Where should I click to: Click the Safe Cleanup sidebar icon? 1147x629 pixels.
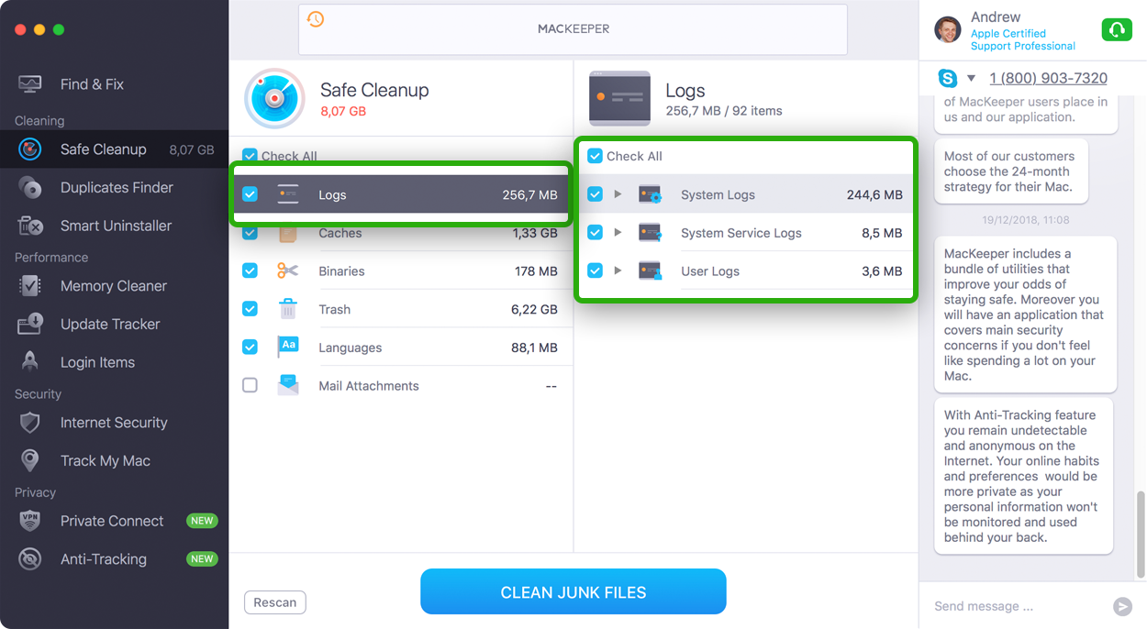[30, 149]
